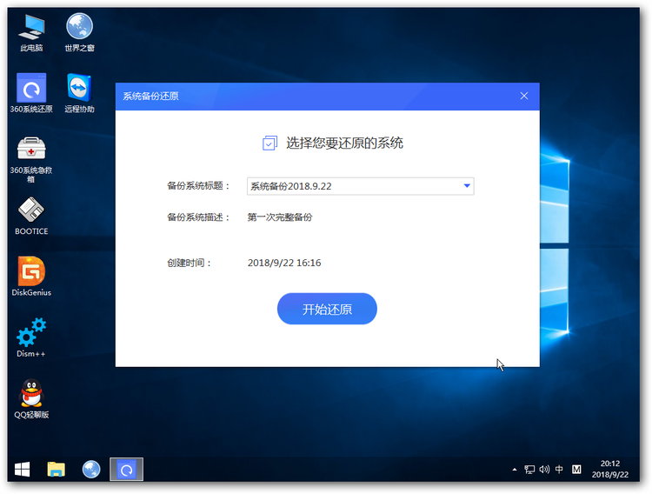The width and height of the screenshot is (652, 494).
Task: Click the 第一次完整备份 description text
Action: pos(279,217)
